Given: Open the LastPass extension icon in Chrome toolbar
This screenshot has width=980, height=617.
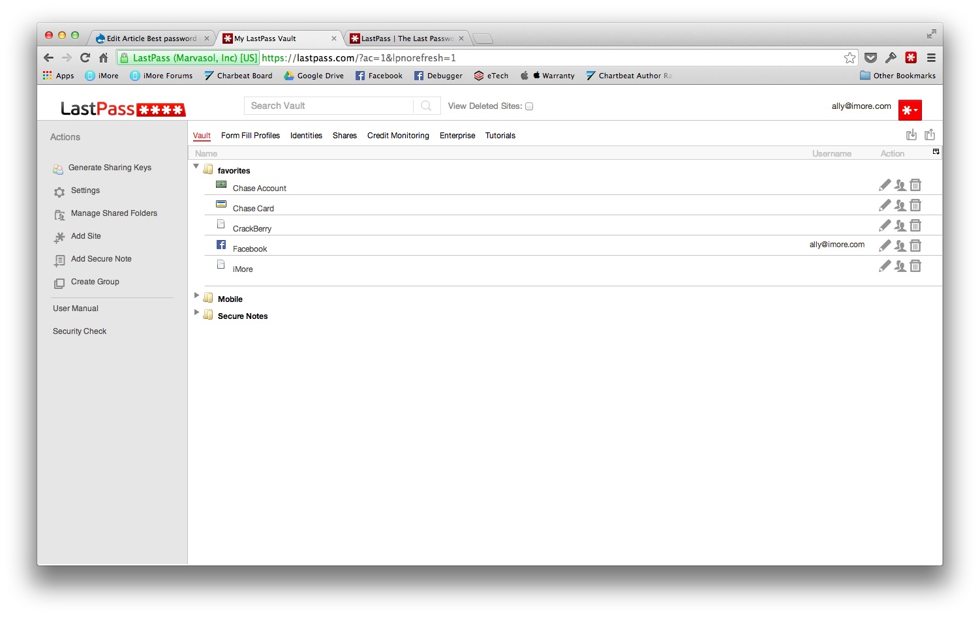Looking at the screenshot, I should (x=911, y=57).
